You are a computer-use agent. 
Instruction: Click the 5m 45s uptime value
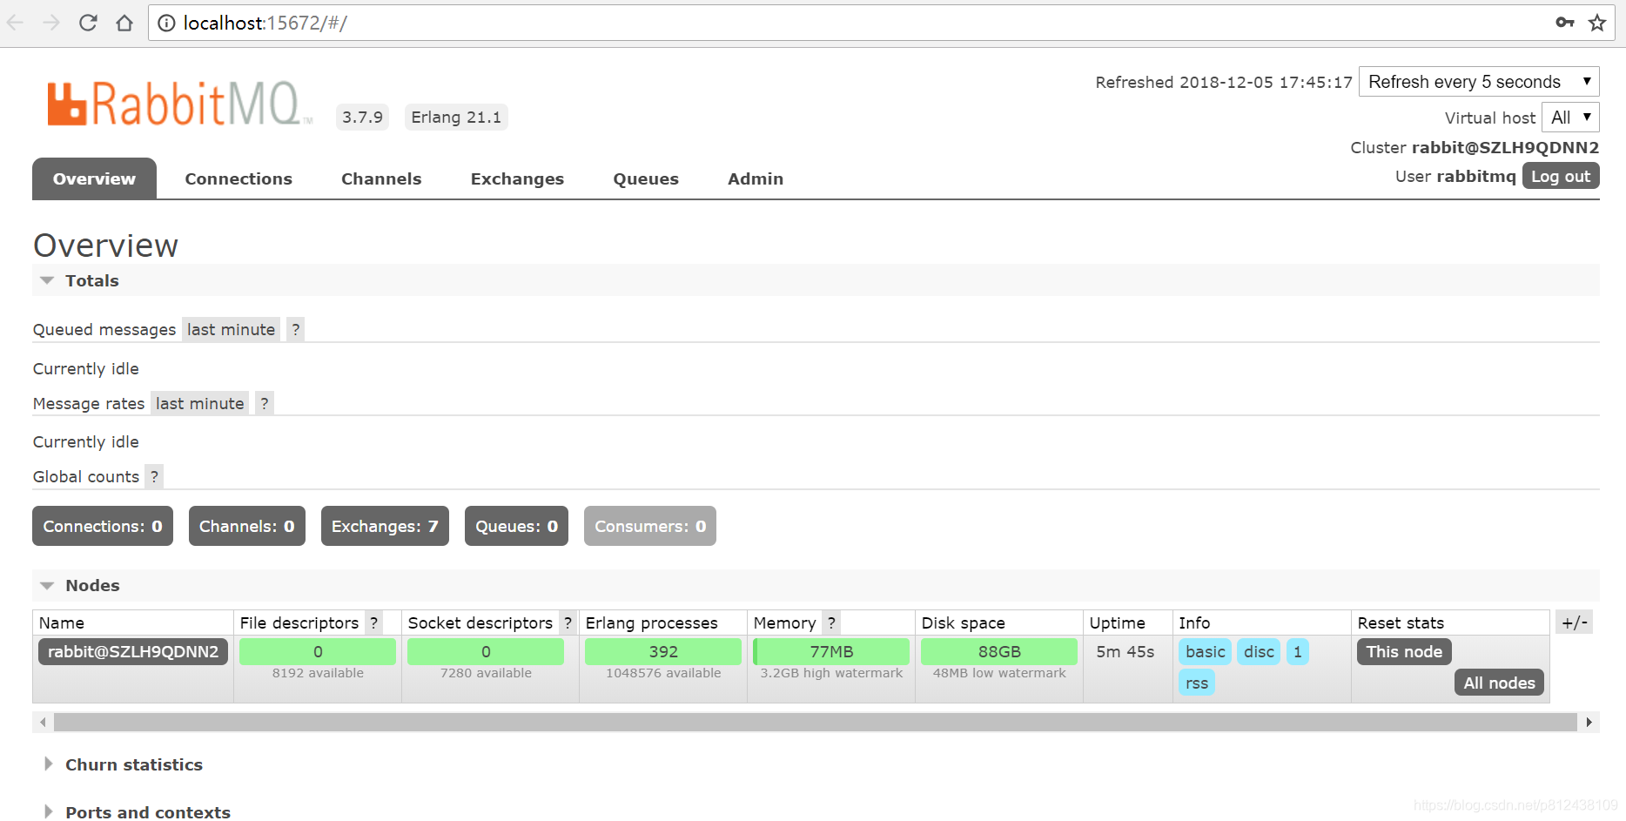coord(1125,651)
